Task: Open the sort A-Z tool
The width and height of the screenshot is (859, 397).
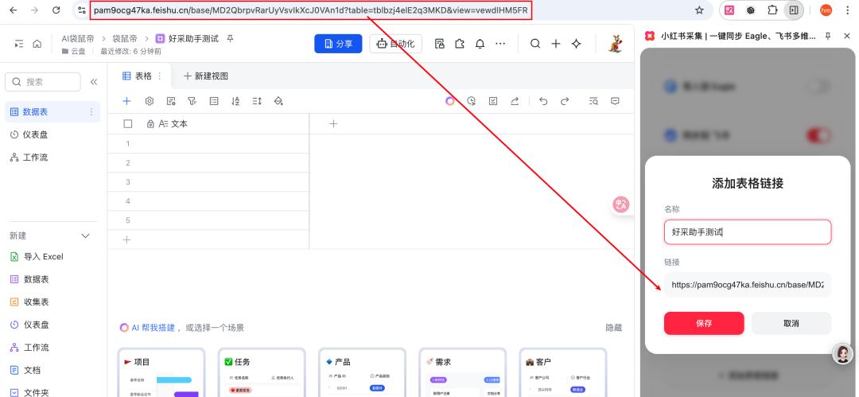Action: [x=235, y=101]
